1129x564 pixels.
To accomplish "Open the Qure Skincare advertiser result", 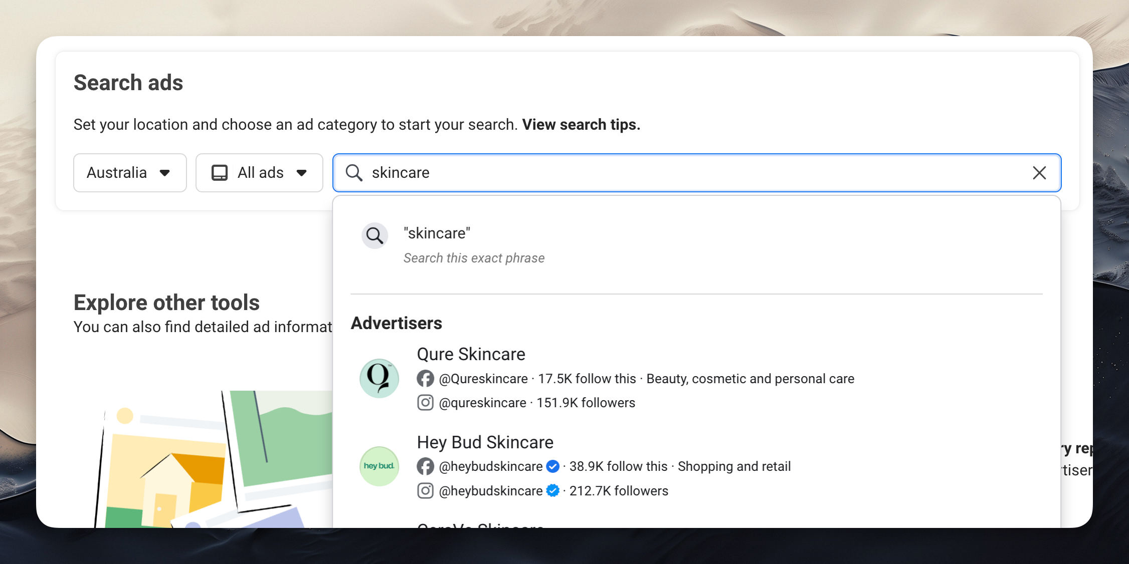I will pyautogui.click(x=471, y=354).
